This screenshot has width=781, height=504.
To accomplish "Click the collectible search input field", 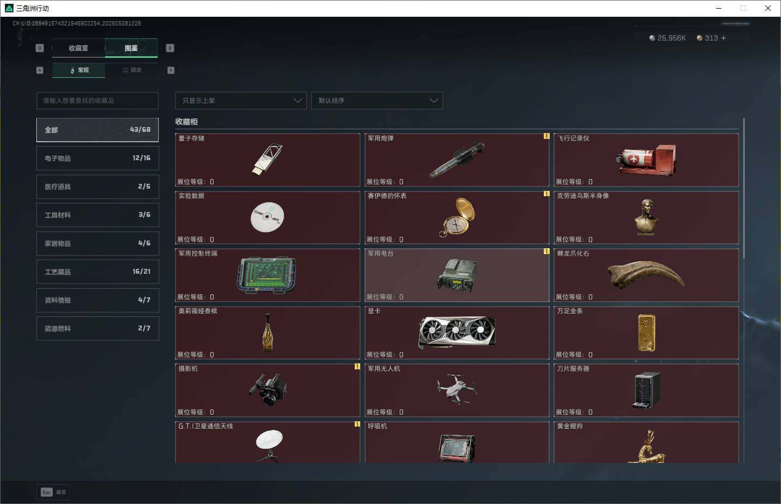I will point(97,101).
